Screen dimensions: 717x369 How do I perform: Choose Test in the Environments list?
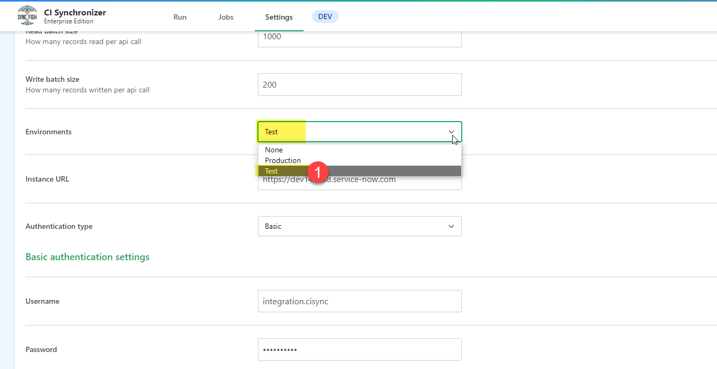coord(360,171)
